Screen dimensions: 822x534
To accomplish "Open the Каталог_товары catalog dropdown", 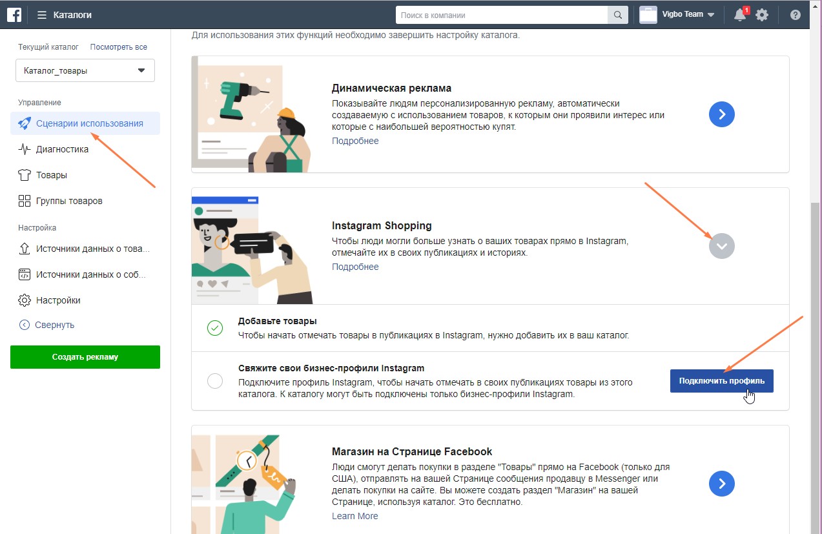I will coord(85,70).
